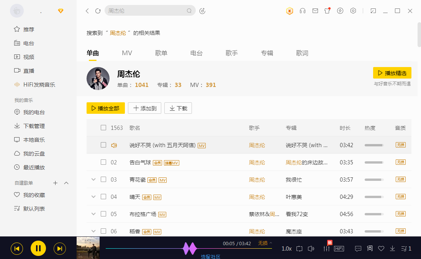Open the 无损 quality dropdown in player
421x259 pixels.
[x=265, y=243]
